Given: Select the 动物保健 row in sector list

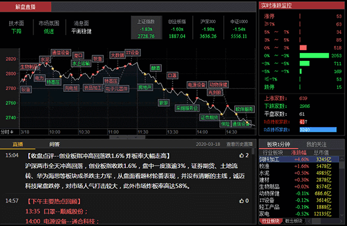Looking at the screenshot, I should 299,194.
